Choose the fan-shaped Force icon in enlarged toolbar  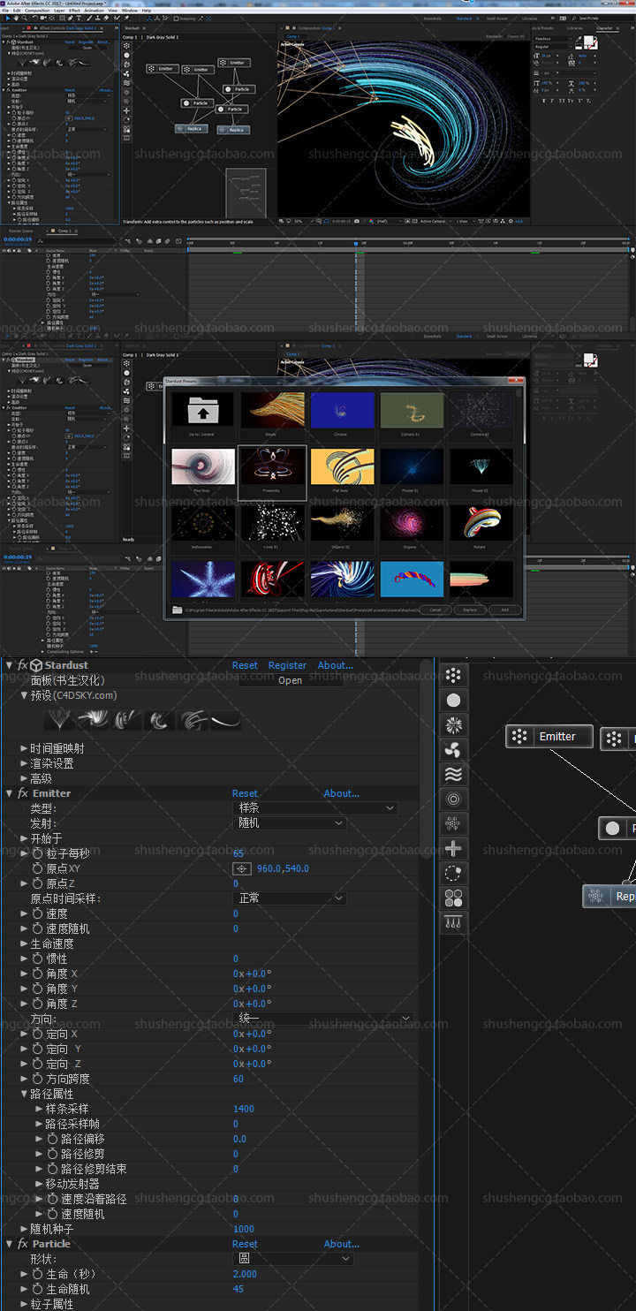[x=453, y=750]
